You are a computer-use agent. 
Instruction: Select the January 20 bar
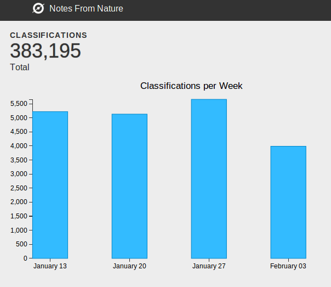pos(129,186)
